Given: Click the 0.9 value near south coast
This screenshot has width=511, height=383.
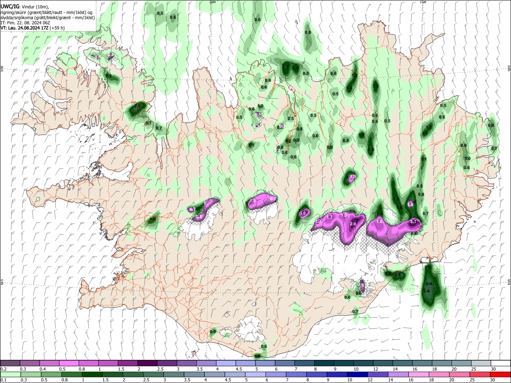Looking at the screenshot, I should point(213,332).
